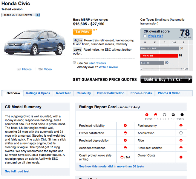Click the Predicted reliability row label
This screenshot has width=196, height=179.
click(92, 126)
